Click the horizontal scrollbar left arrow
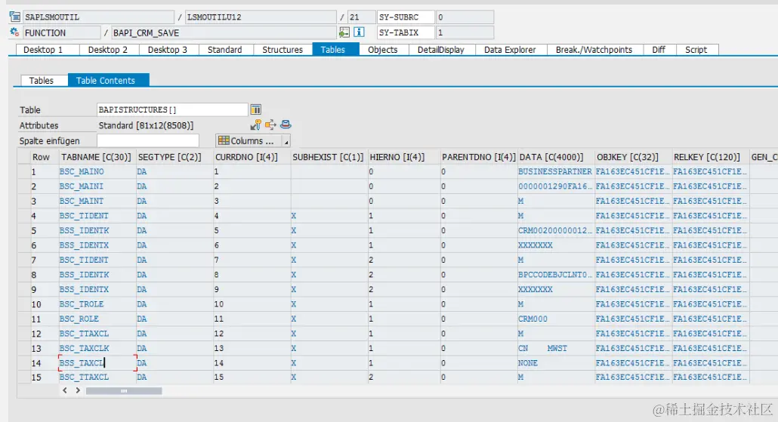 point(65,391)
